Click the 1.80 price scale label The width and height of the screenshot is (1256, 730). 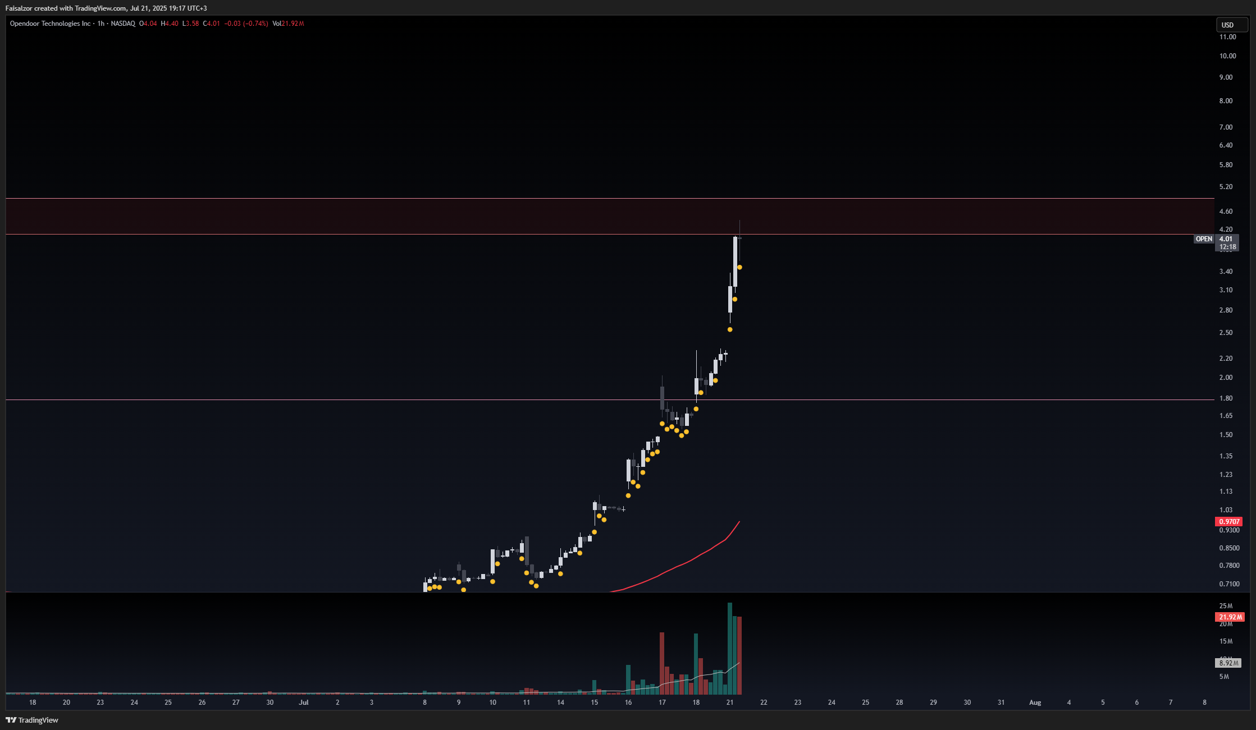(x=1226, y=398)
